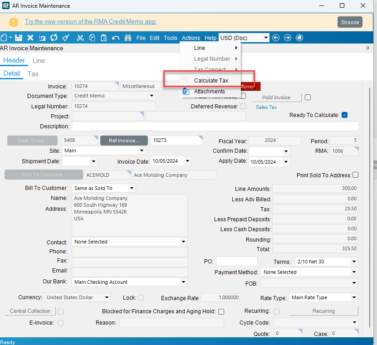Open the USD (Doc) currency dropdown
The image size is (377, 345).
pyautogui.click(x=265, y=38)
